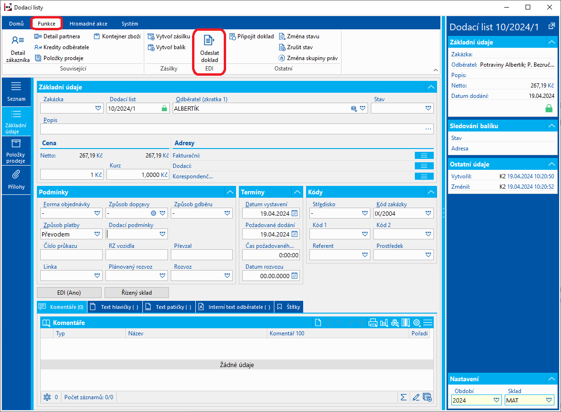Viewport: 561px width, 412px height.
Task: Click the sum icon in comments footer
Action: [403, 397]
